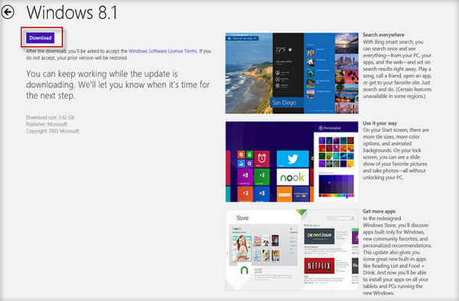Click the 'Use it your way' heading

tap(380, 123)
